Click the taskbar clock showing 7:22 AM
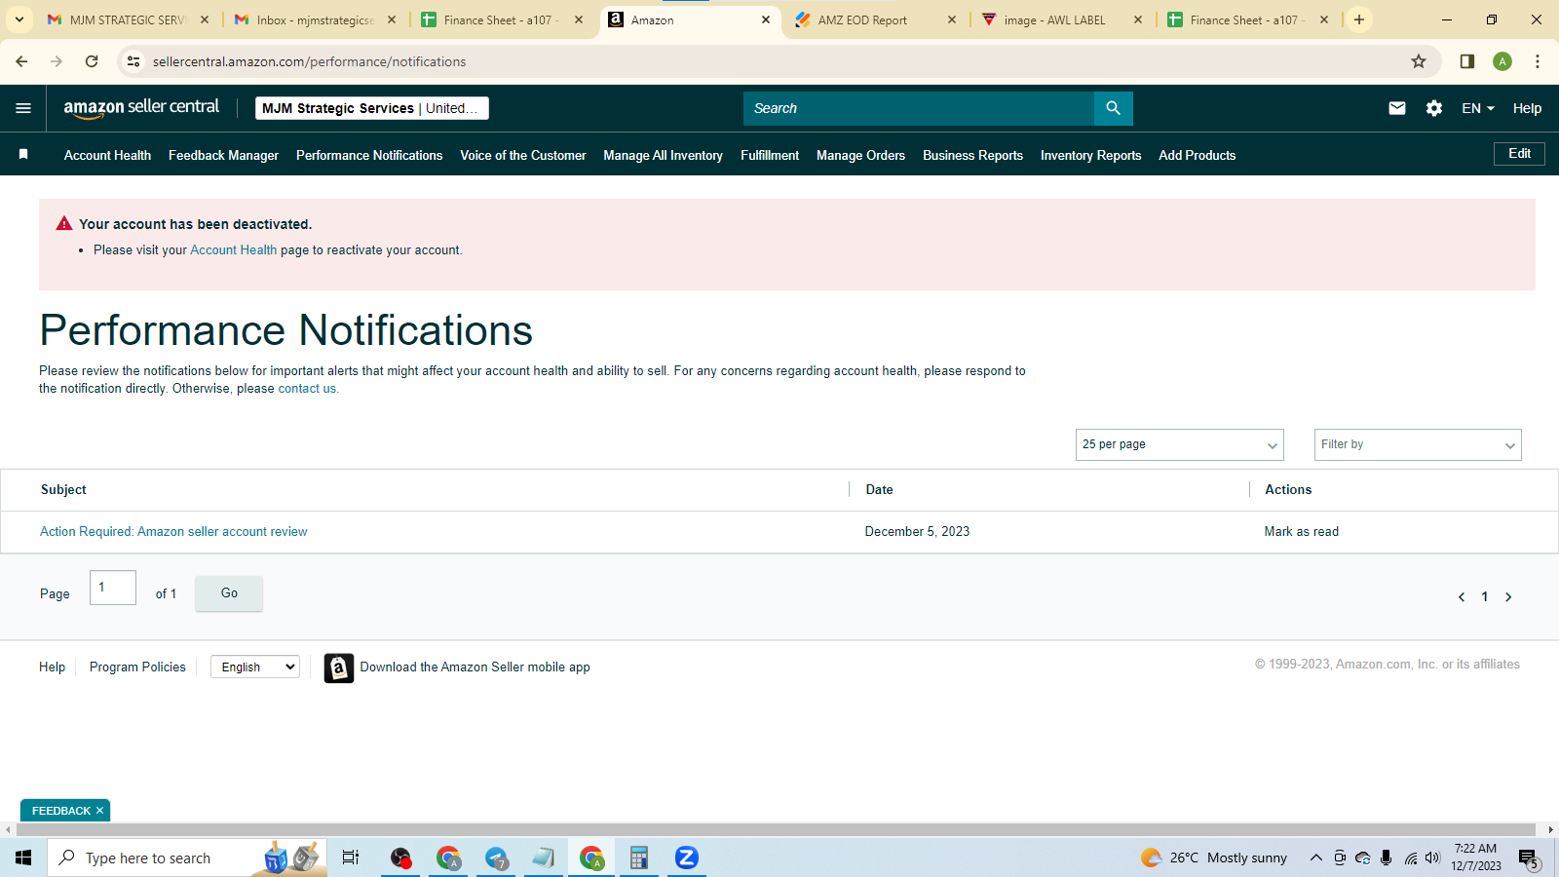 tap(1476, 858)
